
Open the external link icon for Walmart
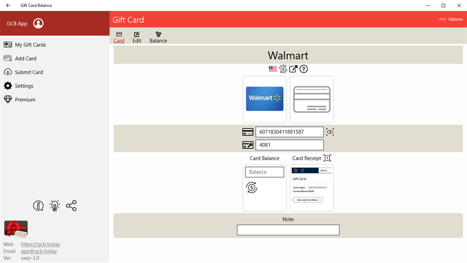(293, 69)
